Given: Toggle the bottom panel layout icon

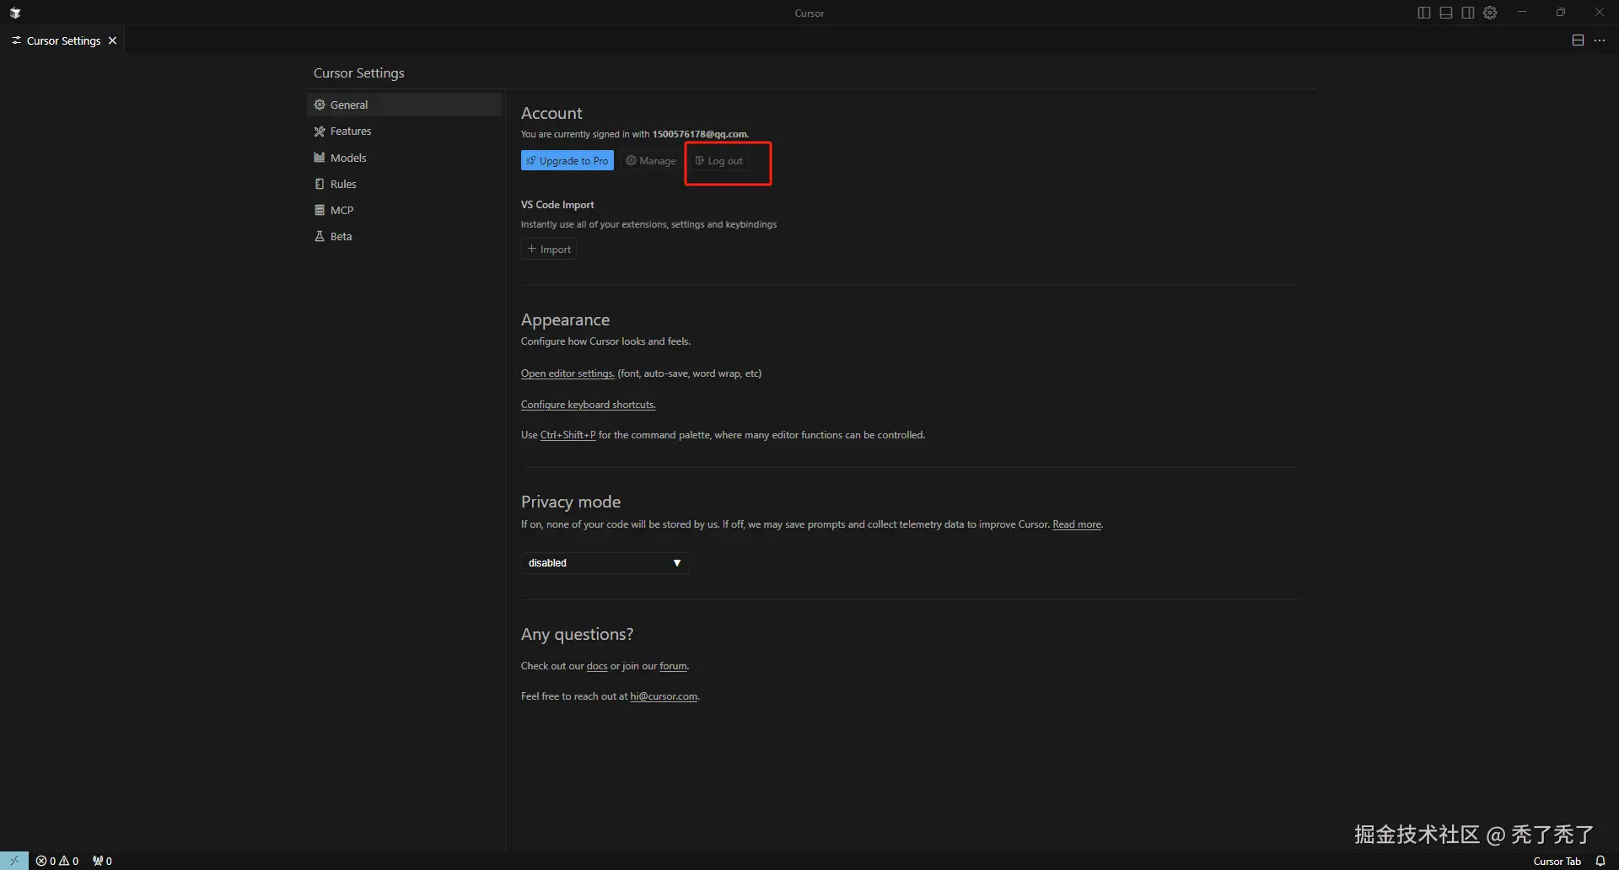Looking at the screenshot, I should click(x=1446, y=13).
